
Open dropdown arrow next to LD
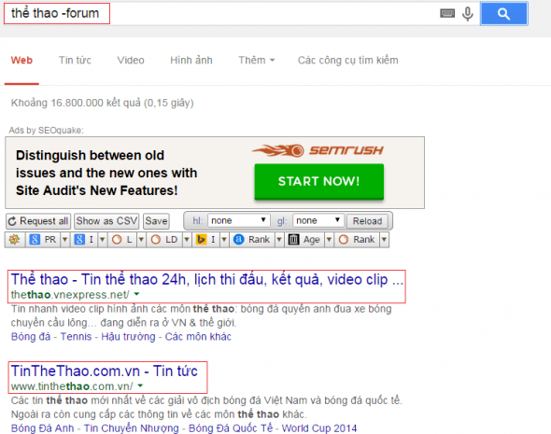click(187, 240)
